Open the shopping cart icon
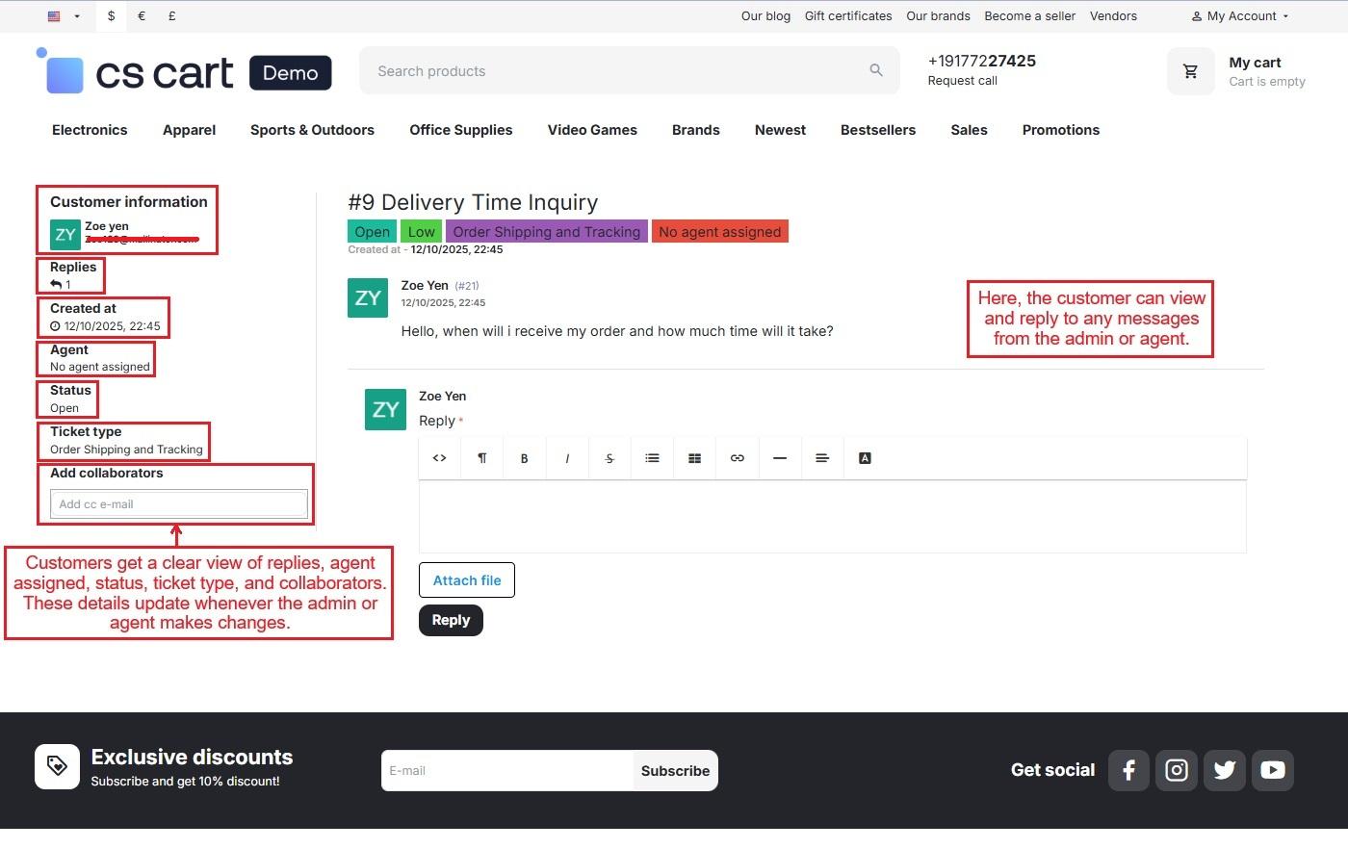The image size is (1348, 849). pos(1191,71)
